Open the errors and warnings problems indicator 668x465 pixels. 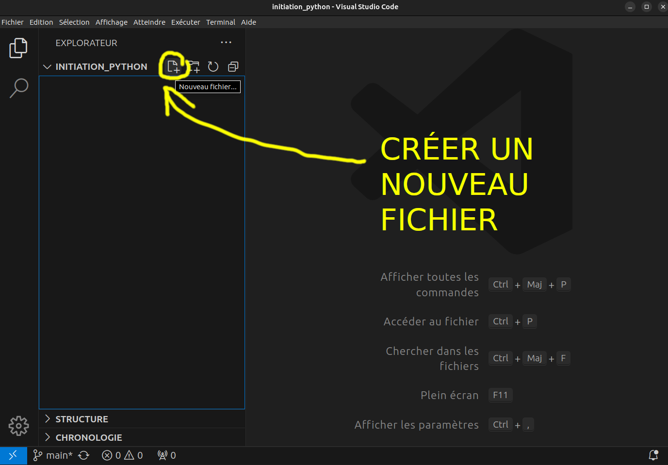click(x=122, y=455)
